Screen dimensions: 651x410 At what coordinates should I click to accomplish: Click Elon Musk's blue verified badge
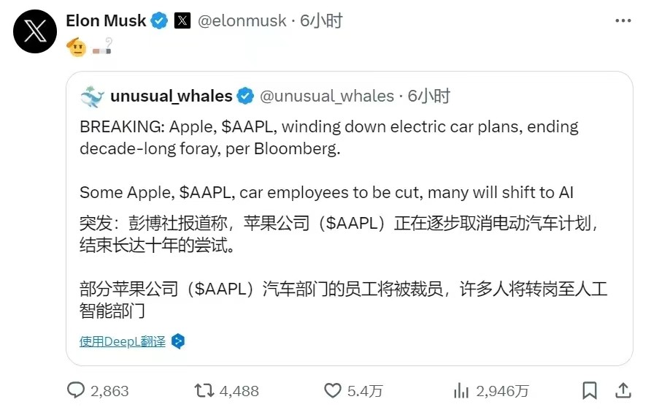159,21
